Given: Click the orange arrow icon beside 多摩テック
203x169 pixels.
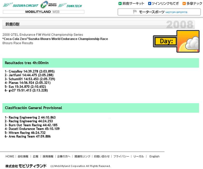Looking at the screenshot, I should click(x=184, y=3).
